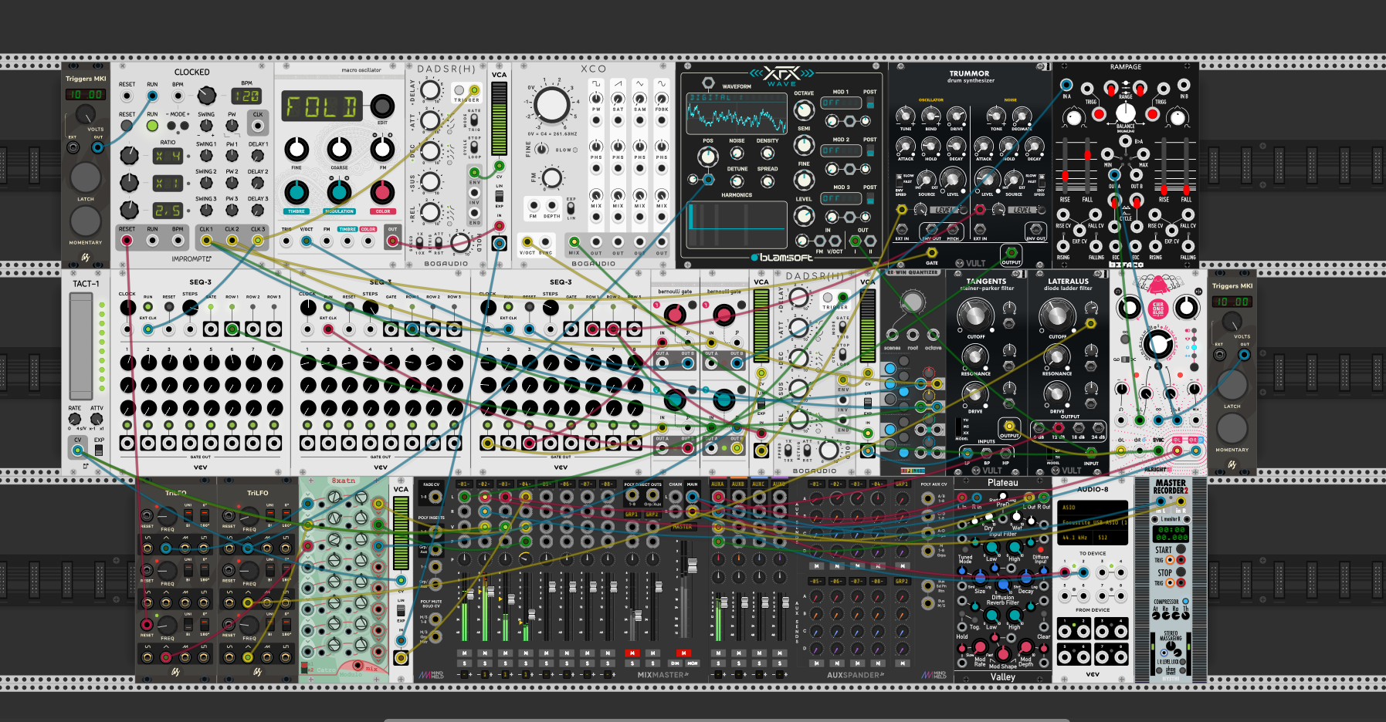Click LATCH on the top-left Triggers MKI
This screenshot has width=1386, height=722.
86,177
